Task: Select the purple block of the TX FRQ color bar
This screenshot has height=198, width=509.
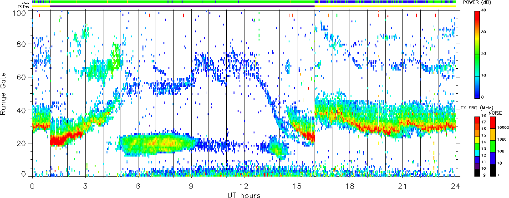Action: (477, 166)
